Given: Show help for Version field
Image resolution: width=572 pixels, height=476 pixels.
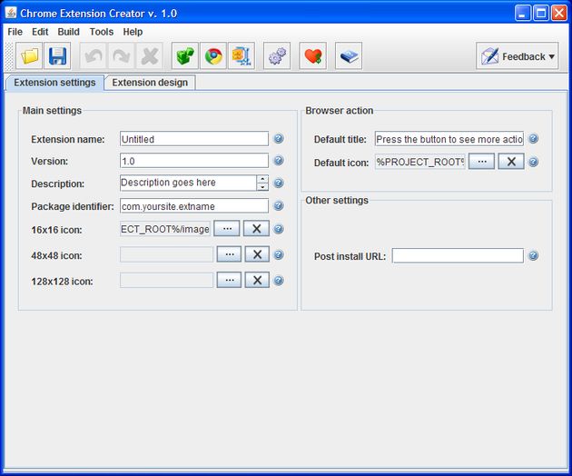Looking at the screenshot, I should coord(279,160).
